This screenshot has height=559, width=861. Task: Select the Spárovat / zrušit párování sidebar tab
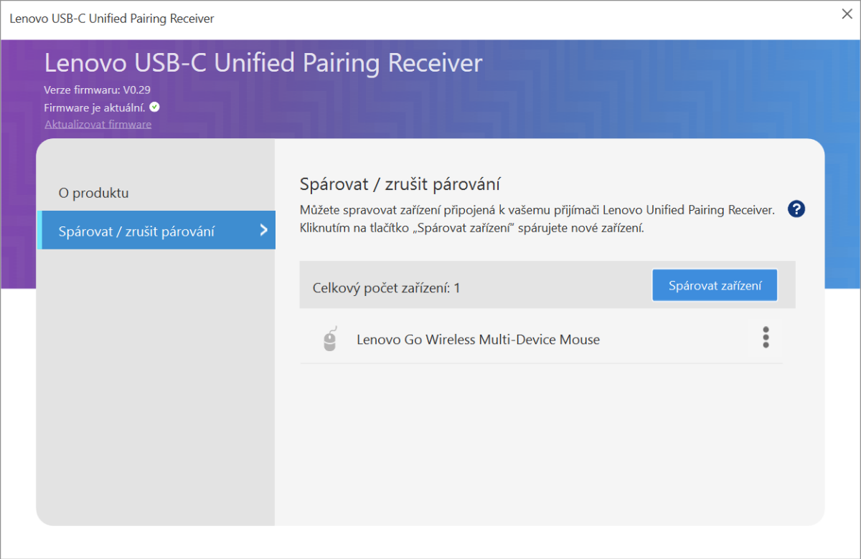136,231
